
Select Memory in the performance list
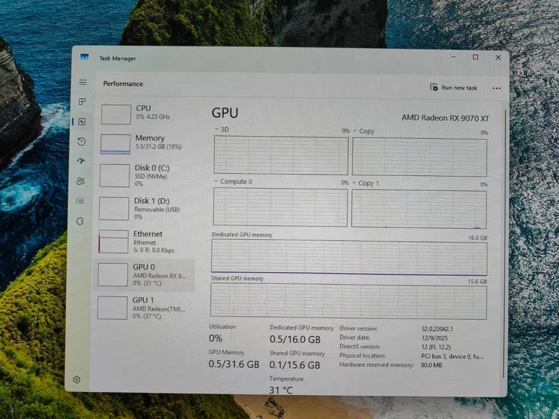coord(146,144)
